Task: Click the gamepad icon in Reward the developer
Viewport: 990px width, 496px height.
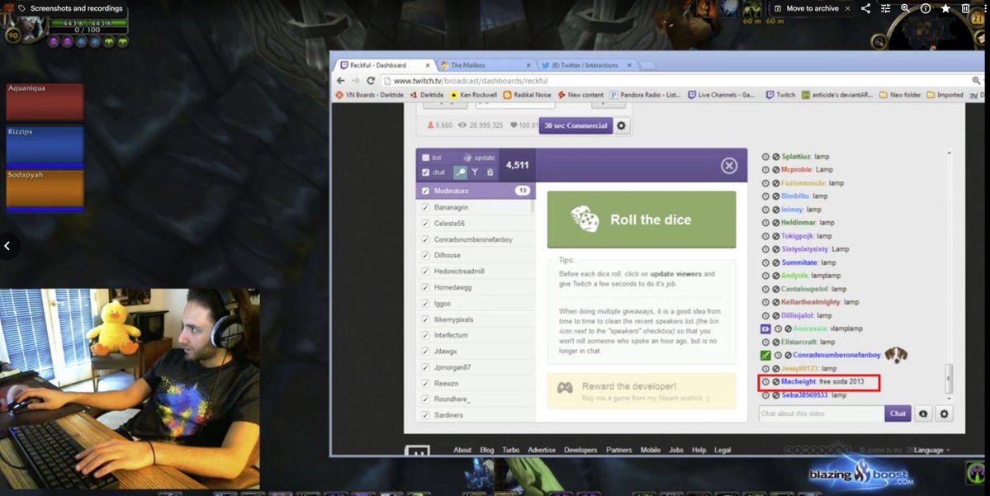Action: [565, 387]
